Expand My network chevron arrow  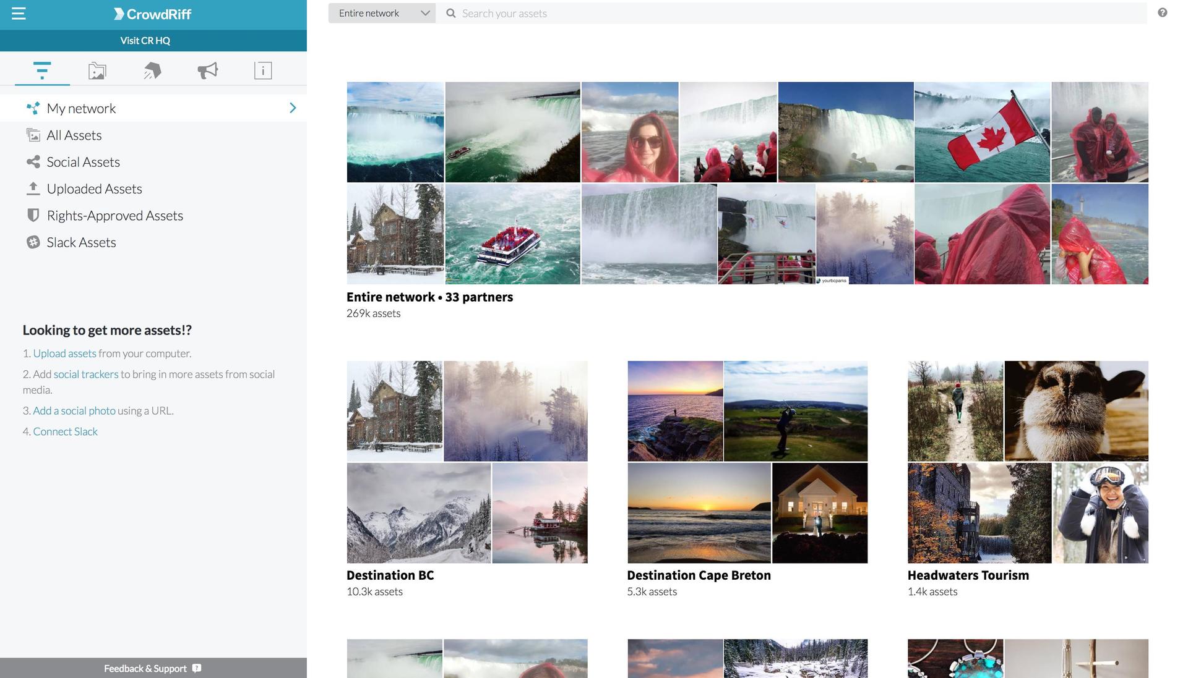click(x=293, y=108)
